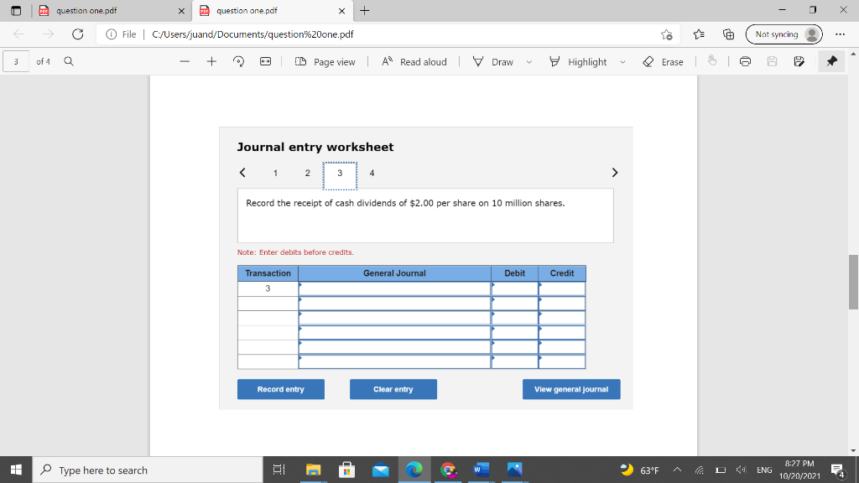Pin the PDF toolbar
This screenshot has height=483, width=859.
831,61
